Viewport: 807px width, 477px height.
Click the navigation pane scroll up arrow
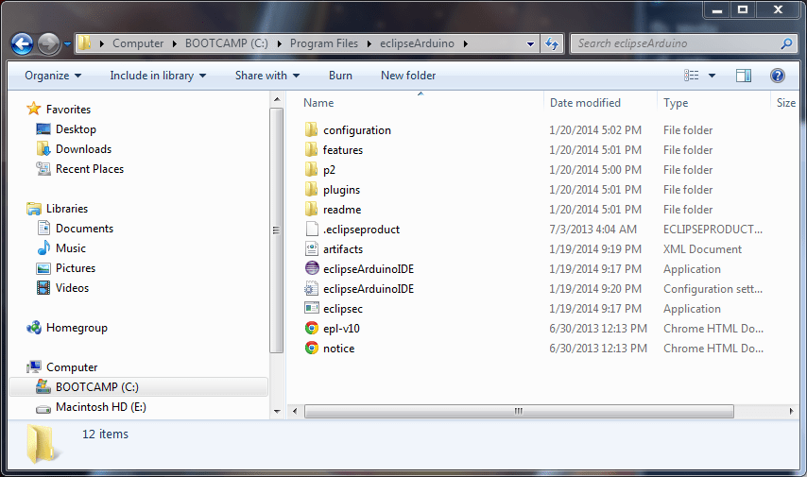tap(277, 99)
